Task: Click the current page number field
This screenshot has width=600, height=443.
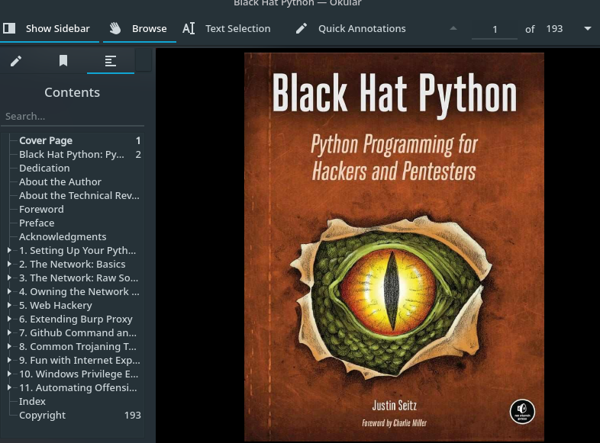Action: (x=495, y=29)
